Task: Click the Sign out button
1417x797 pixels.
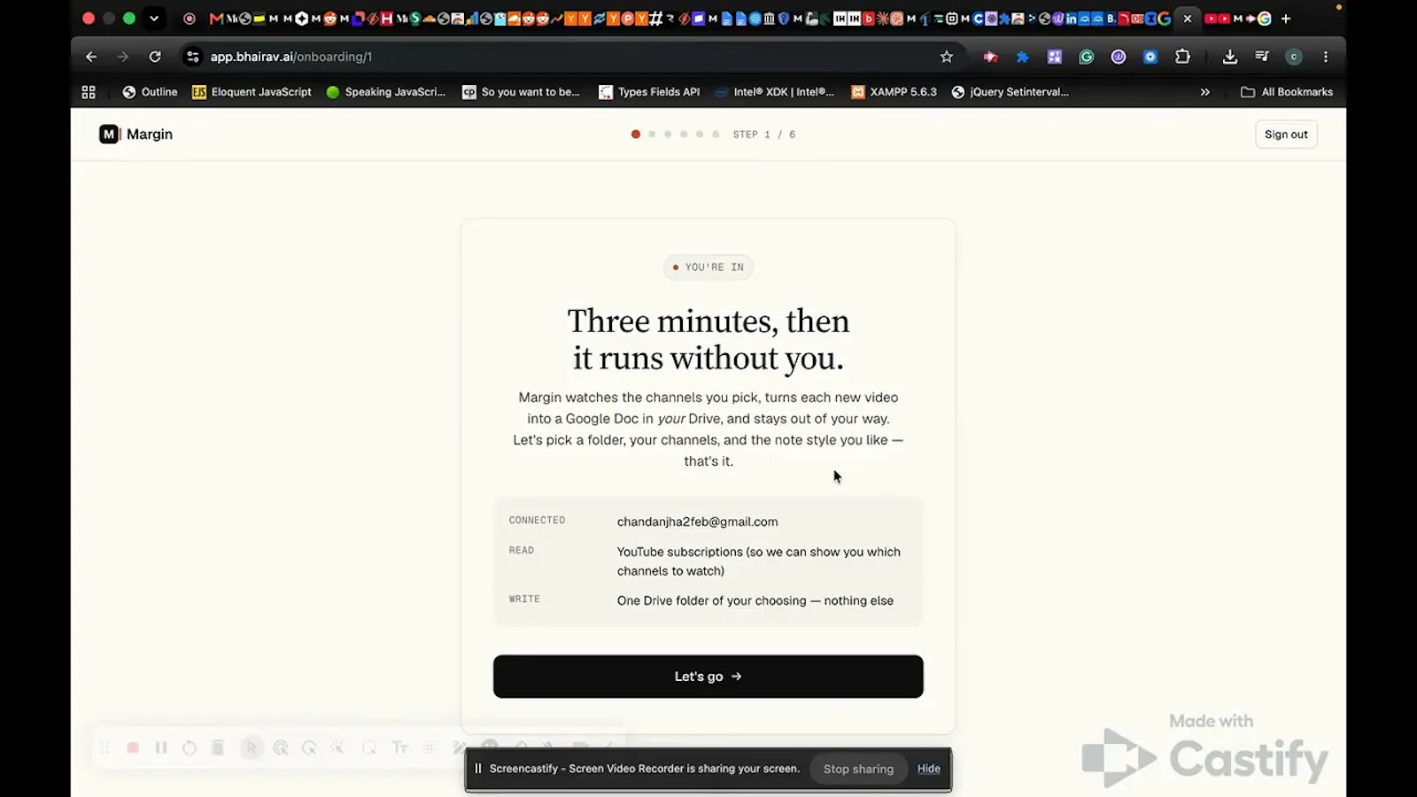Action: [1286, 135]
